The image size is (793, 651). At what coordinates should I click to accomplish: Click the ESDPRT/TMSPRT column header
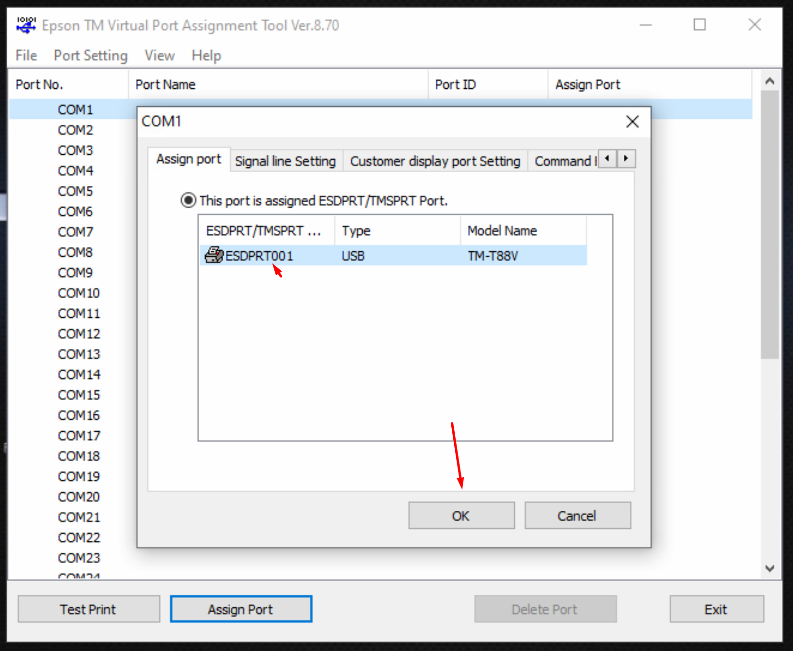click(x=267, y=230)
